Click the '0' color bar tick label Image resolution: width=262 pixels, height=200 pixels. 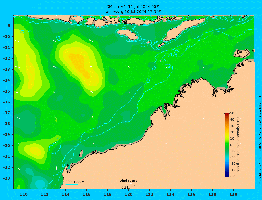(x=231, y=145)
